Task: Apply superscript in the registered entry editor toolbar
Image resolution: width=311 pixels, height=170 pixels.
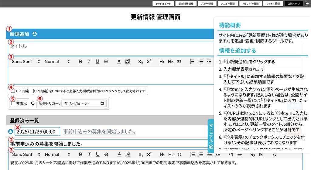Action: coord(149,155)
